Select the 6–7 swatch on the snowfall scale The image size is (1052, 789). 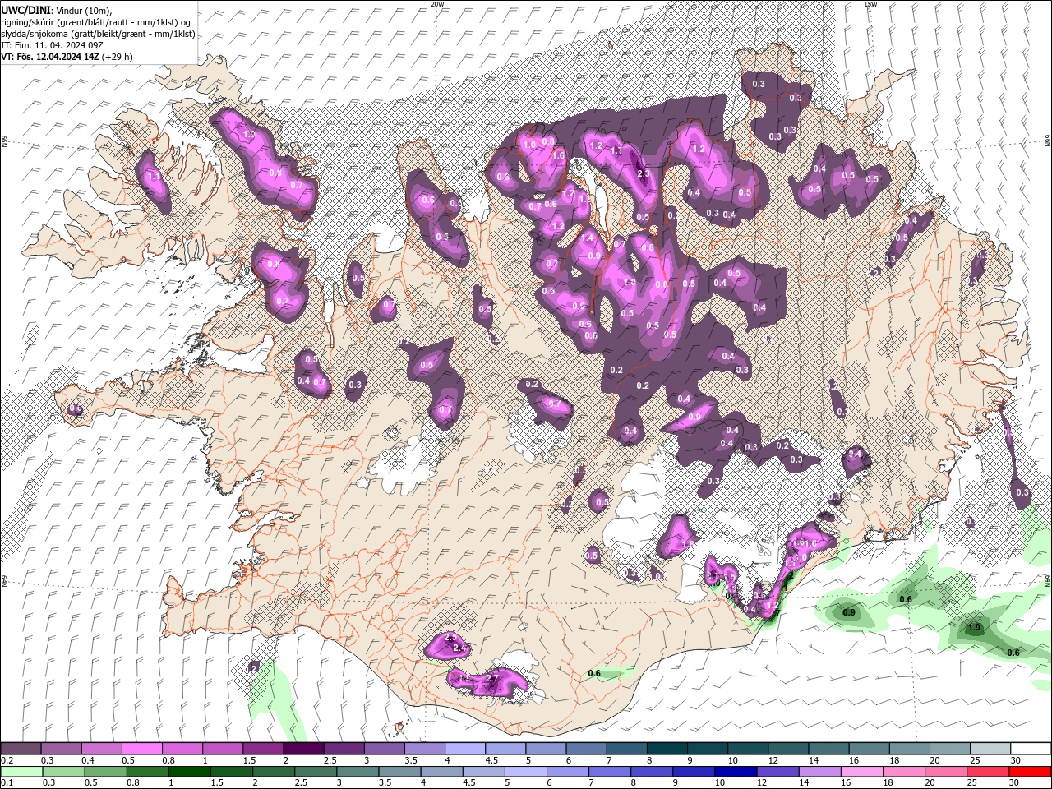tap(586, 749)
